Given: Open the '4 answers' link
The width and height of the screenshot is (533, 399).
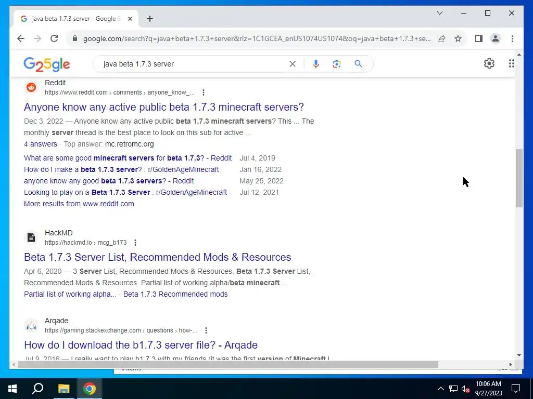Looking at the screenshot, I should click(41, 144).
